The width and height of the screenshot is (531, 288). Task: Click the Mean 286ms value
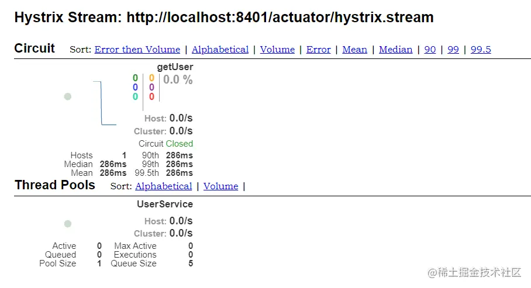(x=113, y=173)
